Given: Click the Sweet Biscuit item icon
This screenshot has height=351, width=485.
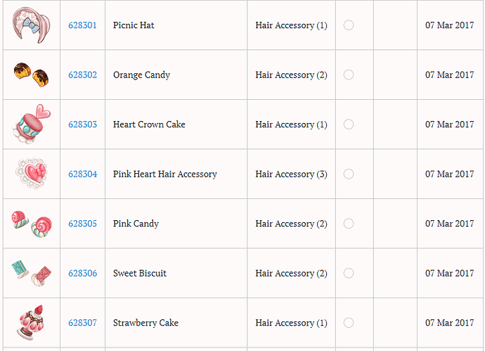Looking at the screenshot, I should 31,273.
